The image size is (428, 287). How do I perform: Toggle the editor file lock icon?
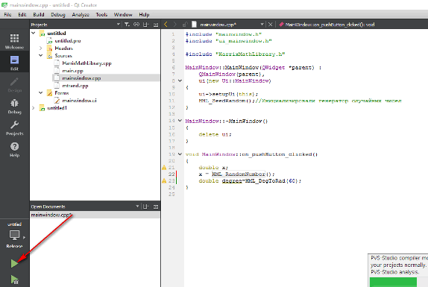point(185,25)
